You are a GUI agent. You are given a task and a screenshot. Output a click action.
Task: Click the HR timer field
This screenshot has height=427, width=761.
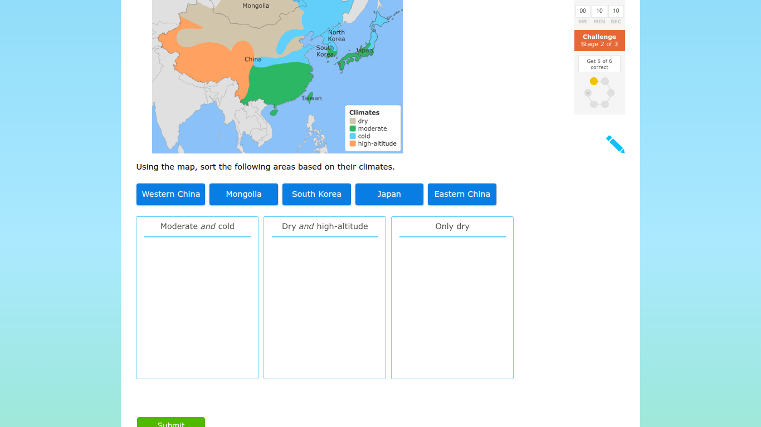click(582, 11)
